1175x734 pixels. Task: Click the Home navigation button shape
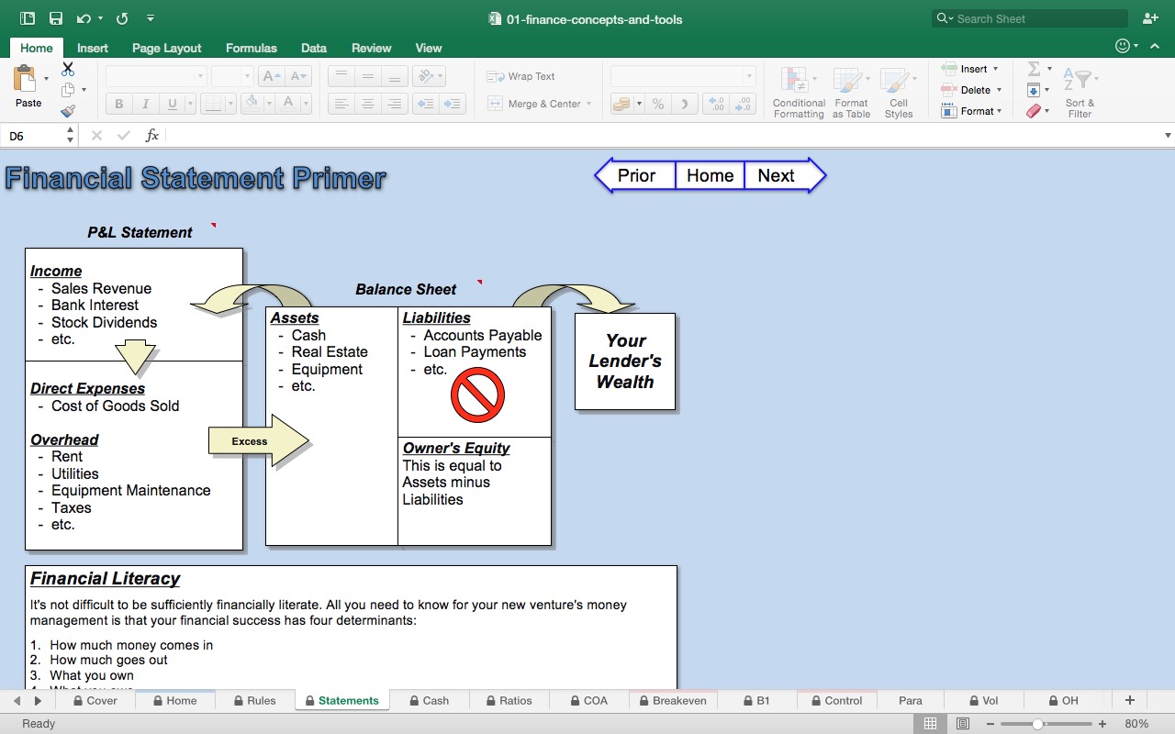point(709,175)
